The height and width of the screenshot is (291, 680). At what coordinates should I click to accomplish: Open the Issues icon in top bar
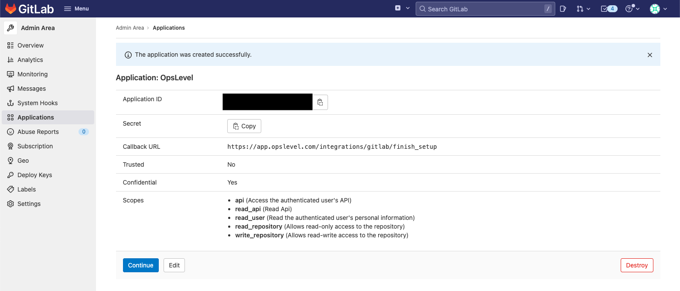pos(563,9)
